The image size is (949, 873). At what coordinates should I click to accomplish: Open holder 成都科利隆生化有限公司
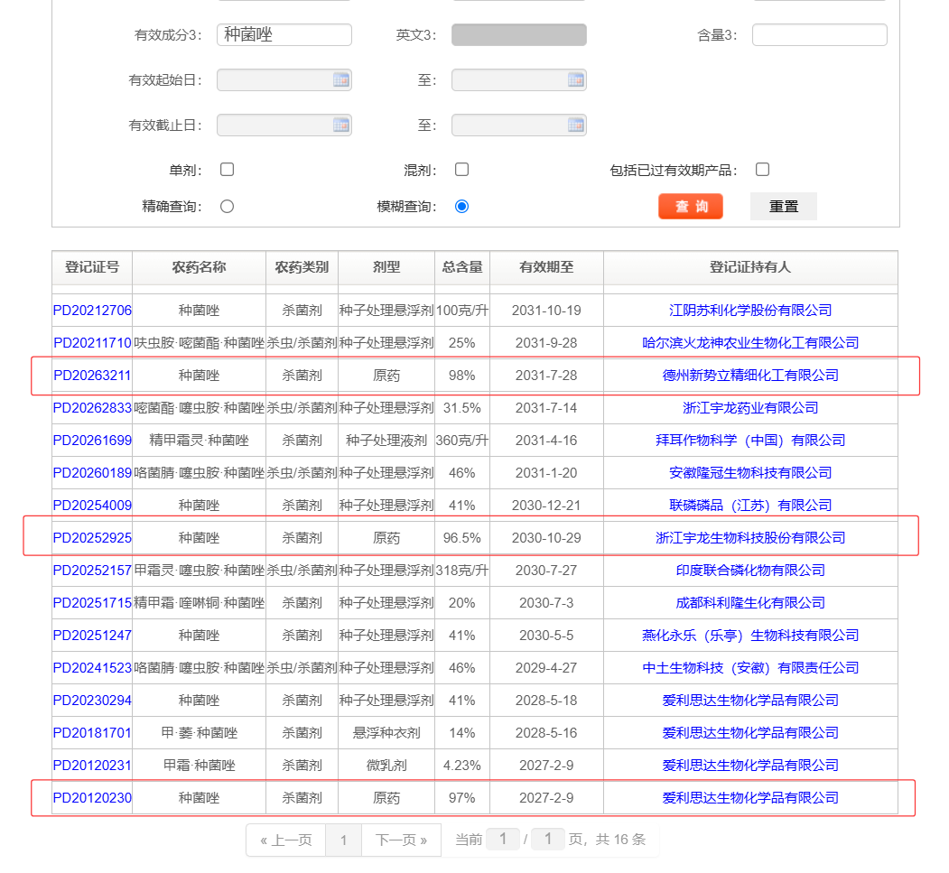coord(750,603)
